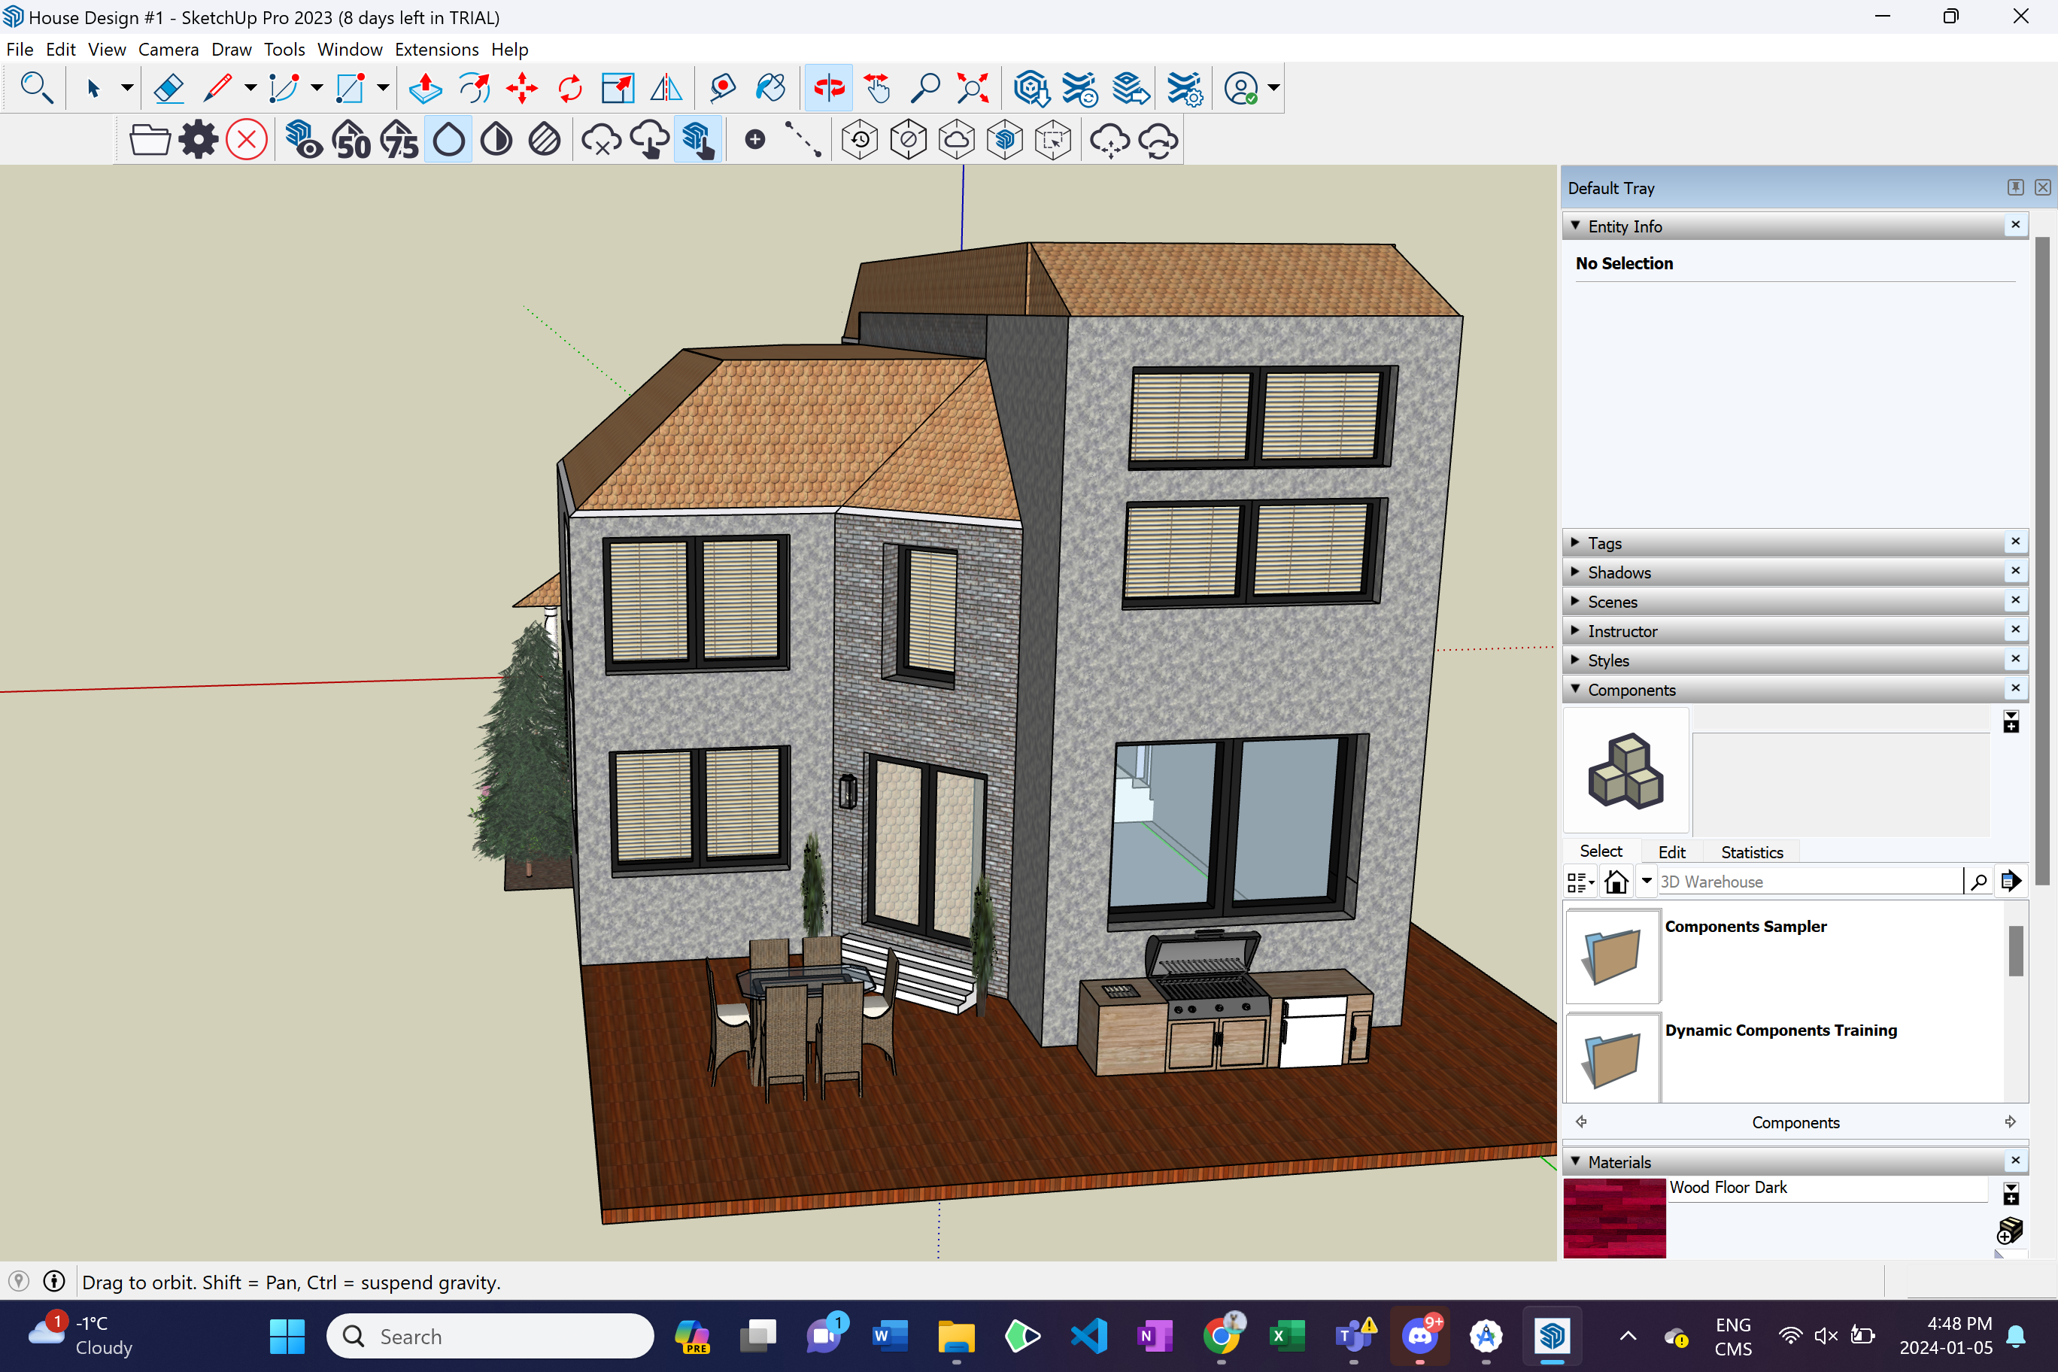Toggle the Orbit tool off
This screenshot has width=2058, height=1372.
click(x=827, y=88)
